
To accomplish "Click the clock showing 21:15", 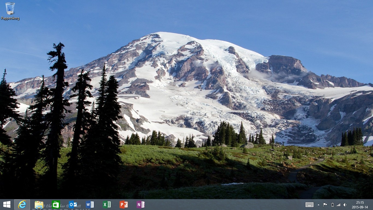I will [x=360, y=203].
